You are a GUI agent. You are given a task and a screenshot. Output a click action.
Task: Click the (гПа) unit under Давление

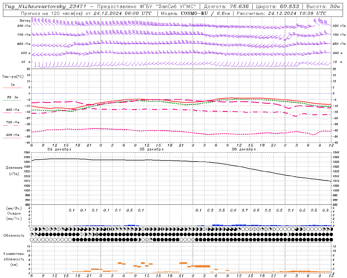(x=14, y=174)
